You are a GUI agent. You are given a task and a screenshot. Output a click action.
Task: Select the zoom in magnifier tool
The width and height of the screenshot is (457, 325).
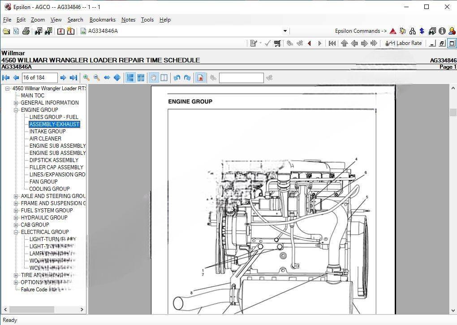click(86, 77)
